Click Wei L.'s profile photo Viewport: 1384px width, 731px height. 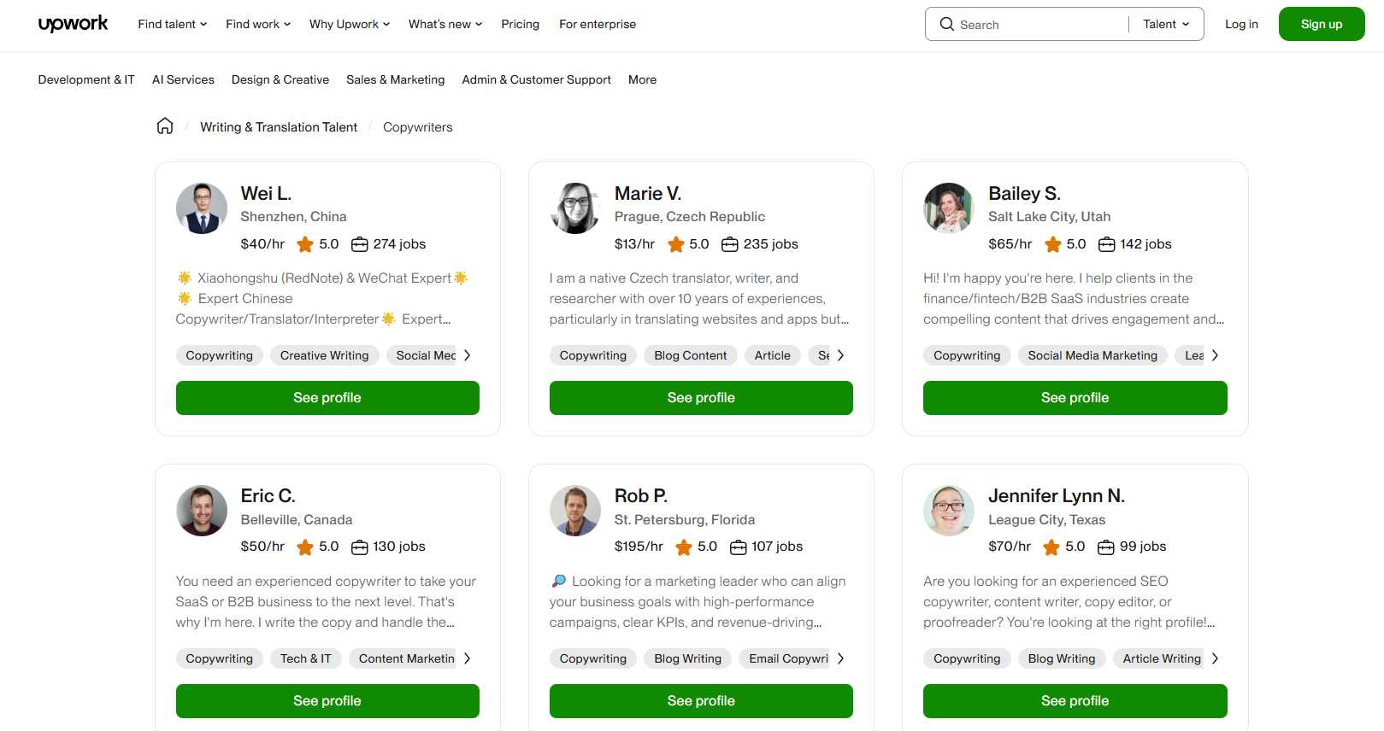[201, 208]
